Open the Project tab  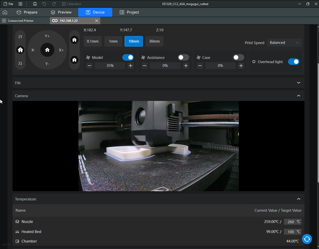(129, 12)
